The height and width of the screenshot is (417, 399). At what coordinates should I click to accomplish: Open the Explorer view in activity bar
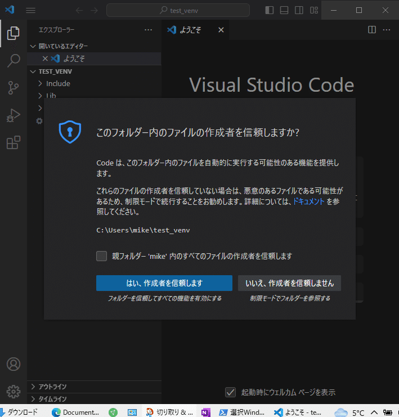pos(14,33)
